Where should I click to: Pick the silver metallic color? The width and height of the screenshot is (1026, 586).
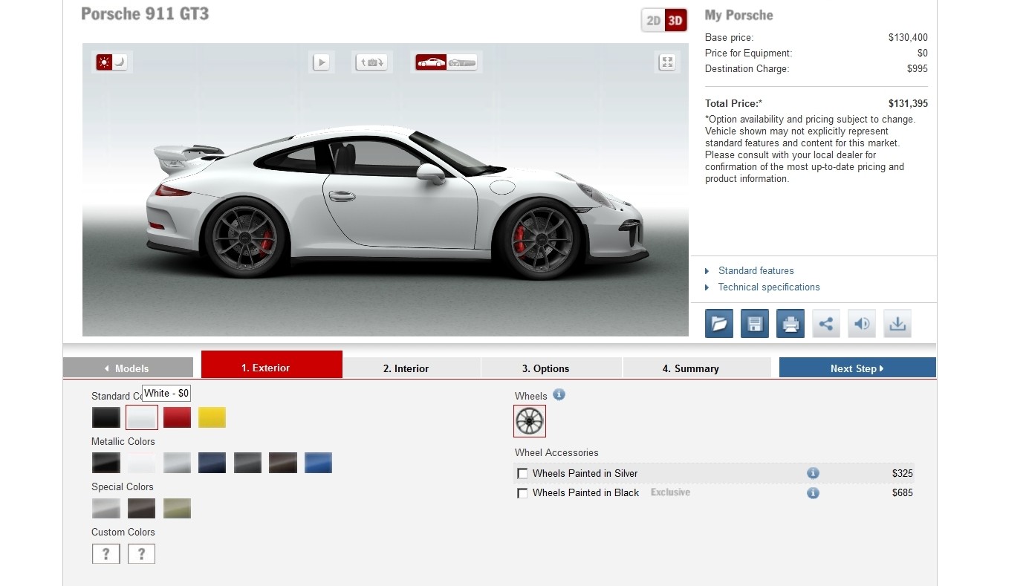pos(177,463)
